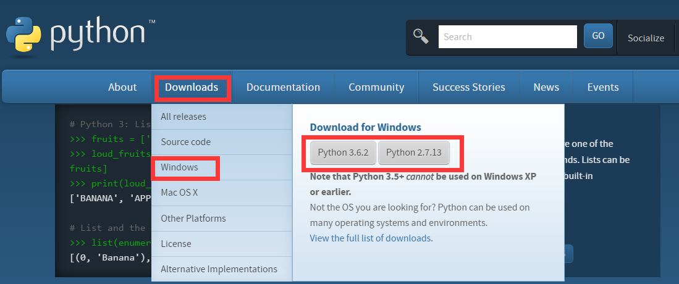Open the Documentation menu
Screen dimensions: 679x284
(x=283, y=87)
